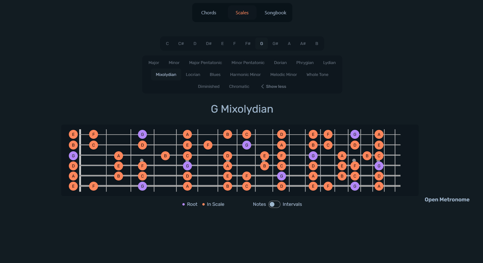The image size is (483, 263).
Task: Collapse scale list with Show less
Action: pyautogui.click(x=274, y=86)
